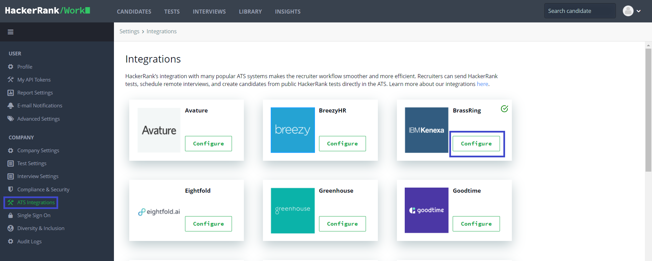Click the My API Tokens tools icon
The width and height of the screenshot is (652, 261).
pyautogui.click(x=11, y=80)
